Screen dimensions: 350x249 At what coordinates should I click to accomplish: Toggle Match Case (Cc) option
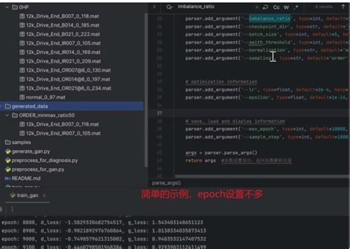276,7
